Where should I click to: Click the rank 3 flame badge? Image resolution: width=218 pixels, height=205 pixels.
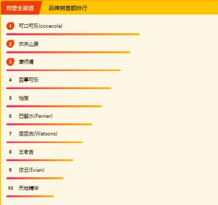pos(10,61)
